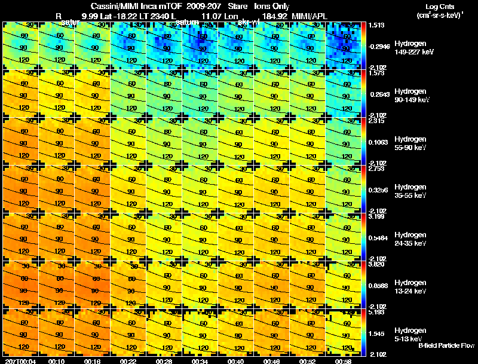Click the 90-149 keV color bar
Image resolution: width=478 pixels, height=364 pixels.
[363, 93]
